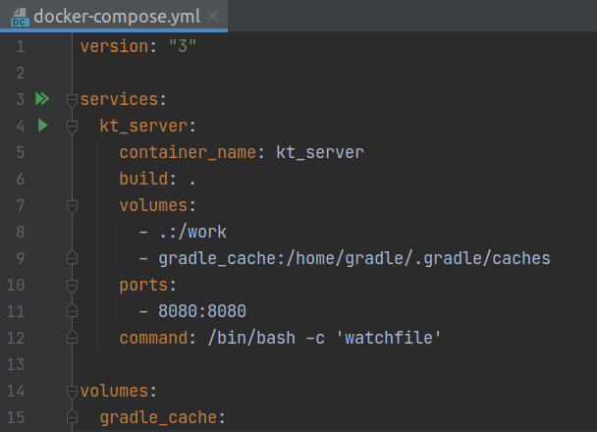Click the 8080:8080 port mapping

point(201,311)
